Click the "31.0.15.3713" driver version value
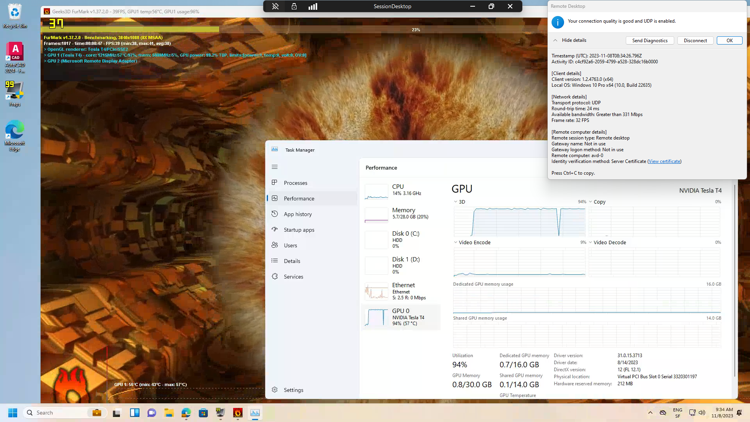This screenshot has width=750, height=422. (x=630, y=356)
